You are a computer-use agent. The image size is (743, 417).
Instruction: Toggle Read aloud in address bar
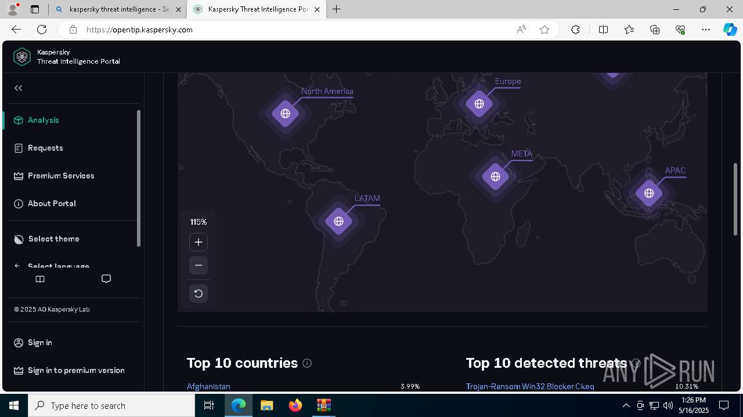pos(521,30)
